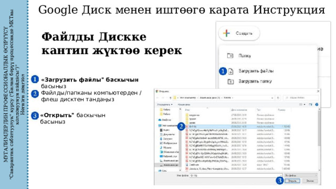Choose Загрузить файлы in the Создать menu

click(x=256, y=71)
